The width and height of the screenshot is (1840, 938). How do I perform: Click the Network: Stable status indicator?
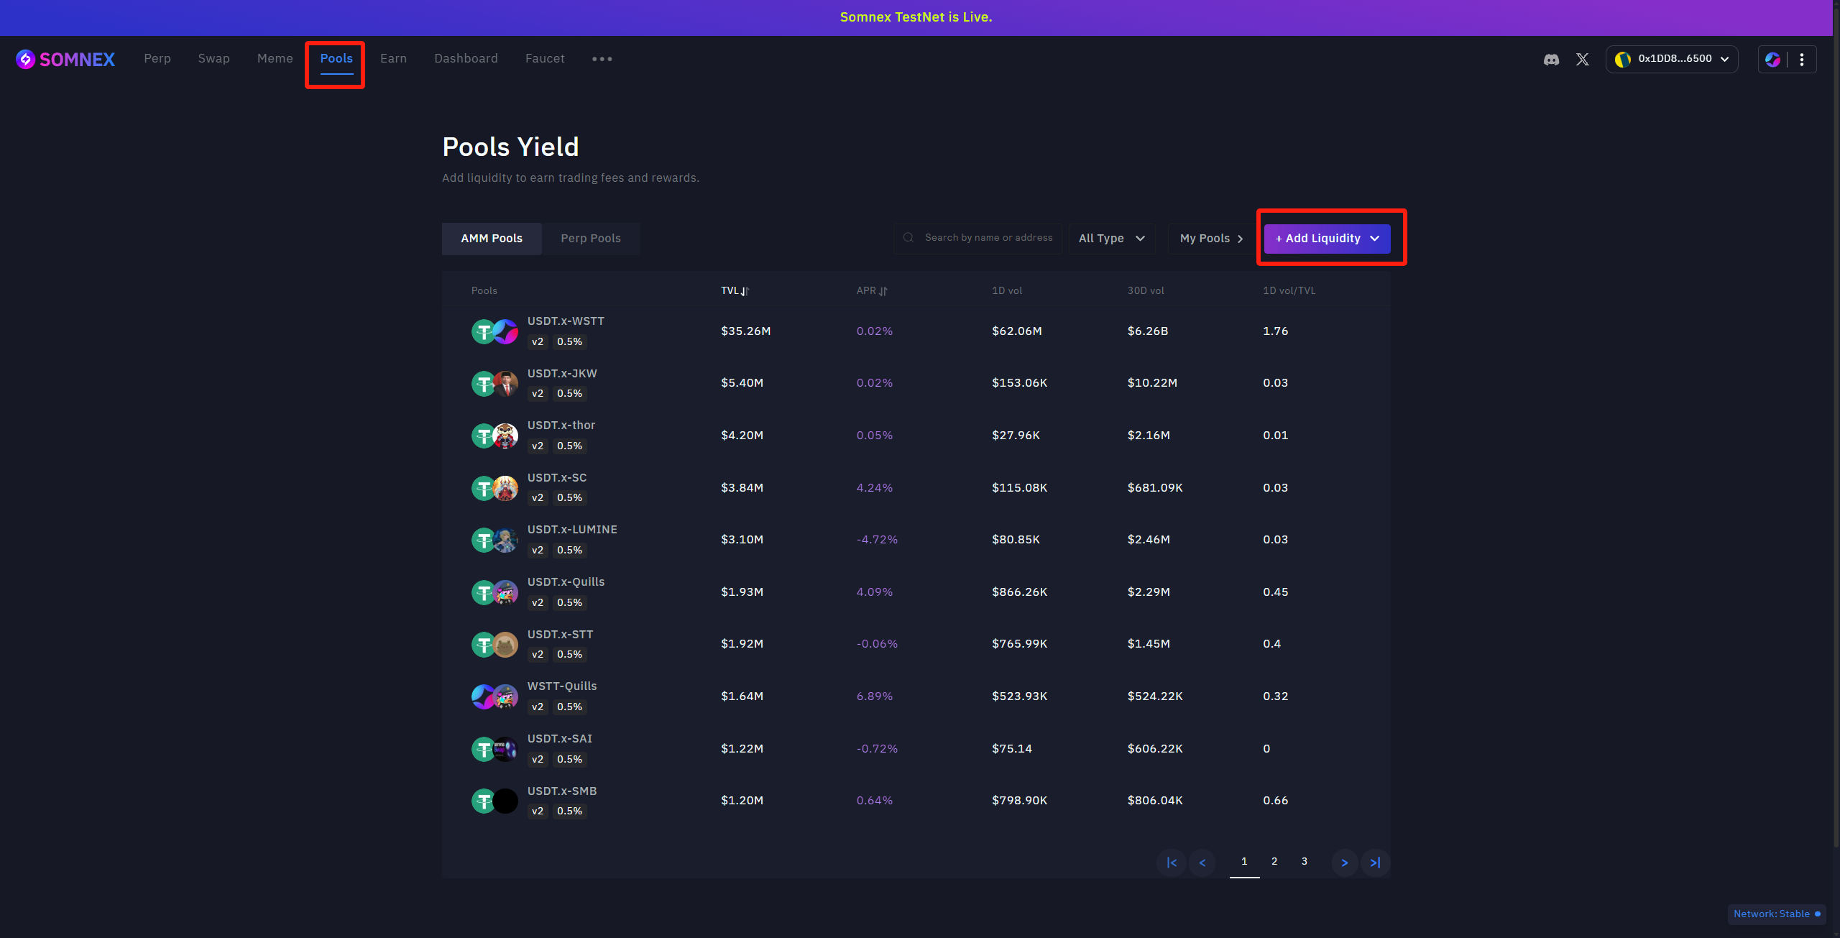click(1777, 914)
